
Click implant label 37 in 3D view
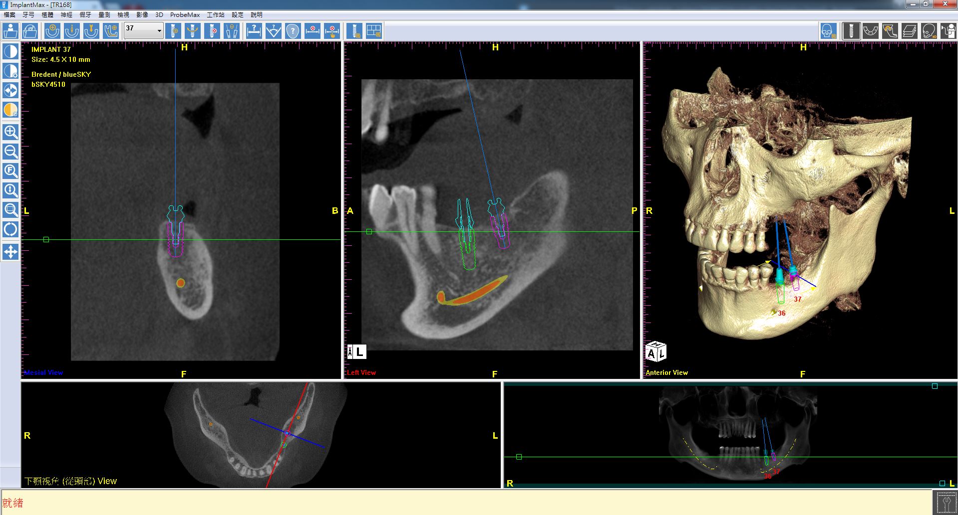[x=798, y=299]
